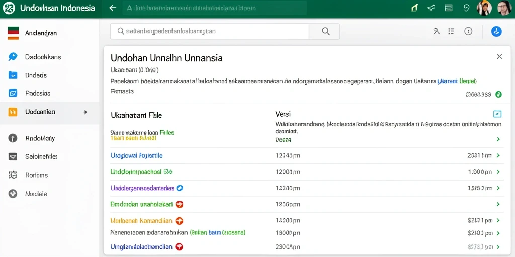Expand the Uedearilen submenu arrow

pos(85,112)
